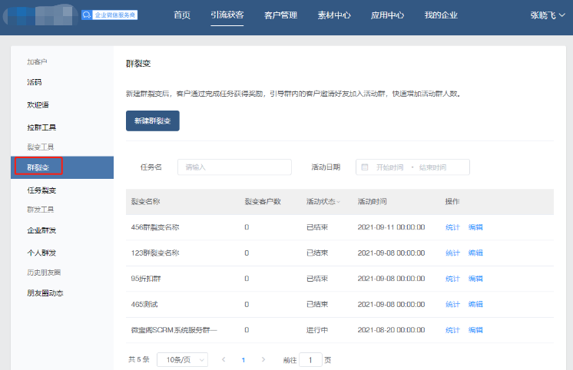573x370 pixels.
Task: Select 任务裂变 in sidebar
Action: click(x=41, y=190)
